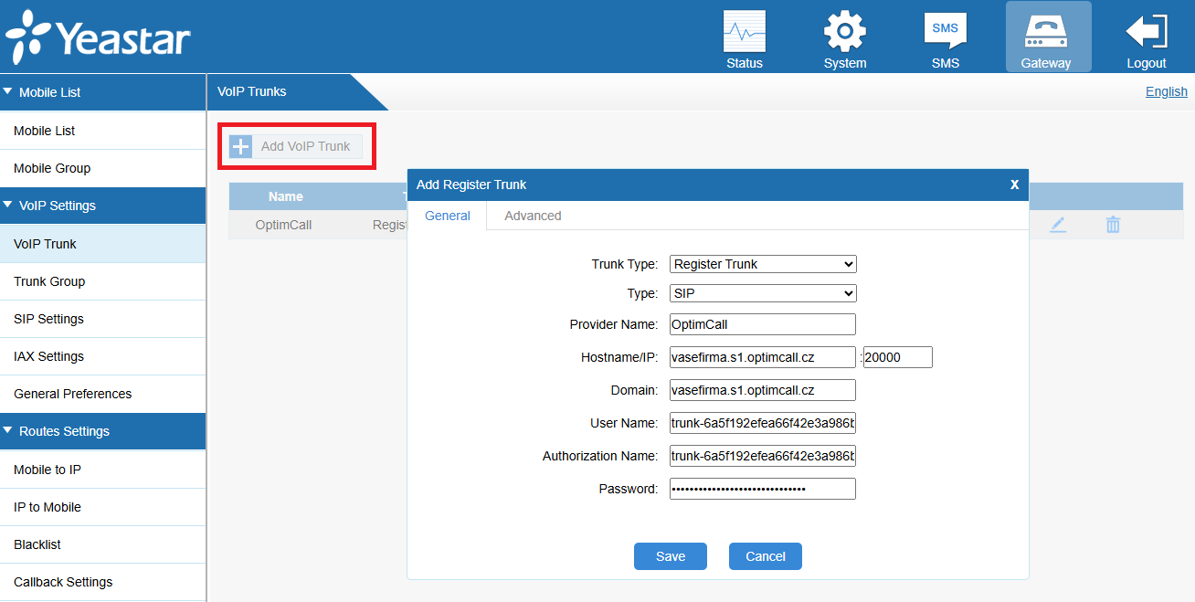Screen dimensions: 1195x602
Task: Open General Preferences menu item
Action: click(x=102, y=394)
